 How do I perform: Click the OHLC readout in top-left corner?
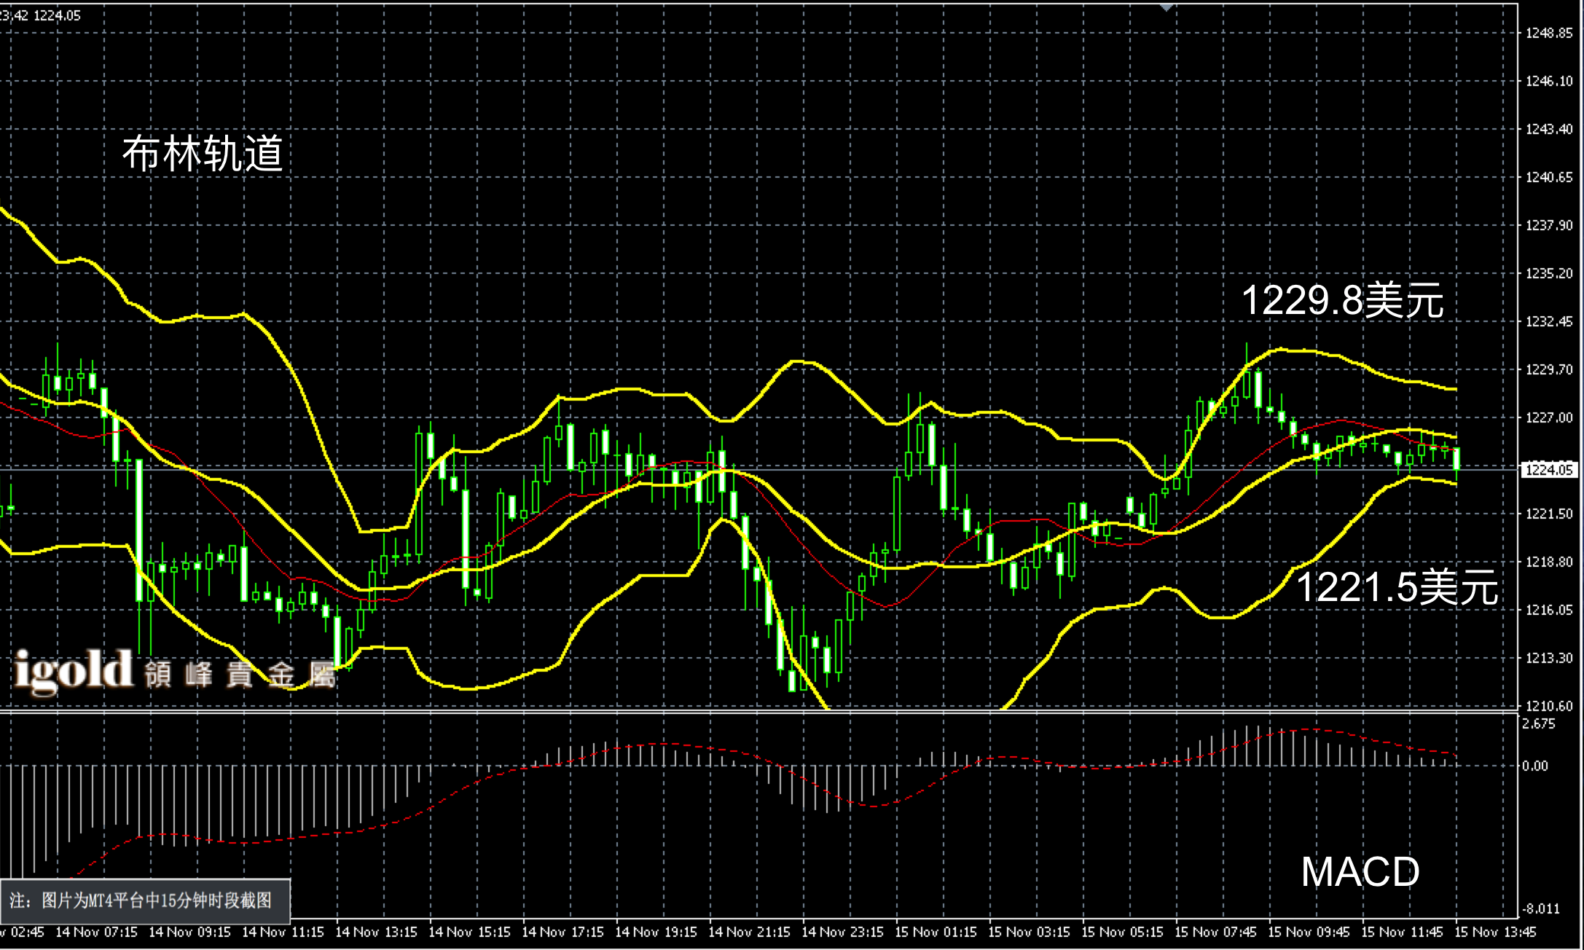(x=41, y=15)
